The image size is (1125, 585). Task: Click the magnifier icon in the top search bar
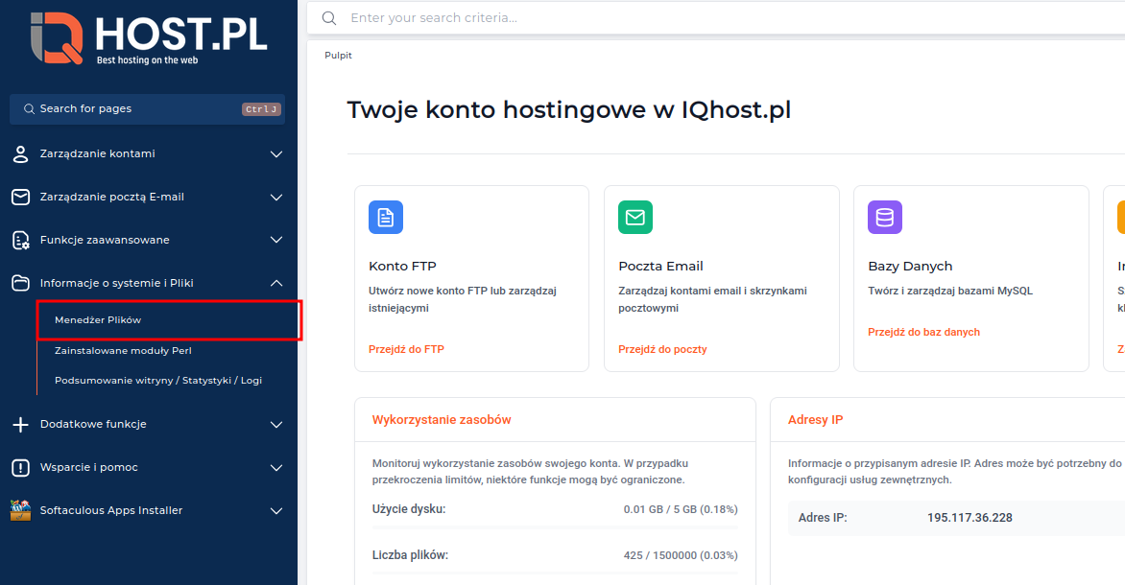(327, 17)
